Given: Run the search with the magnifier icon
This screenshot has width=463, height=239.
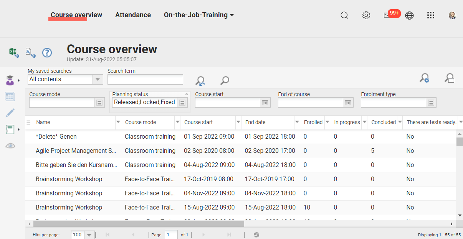Looking at the screenshot, I should 225,81.
